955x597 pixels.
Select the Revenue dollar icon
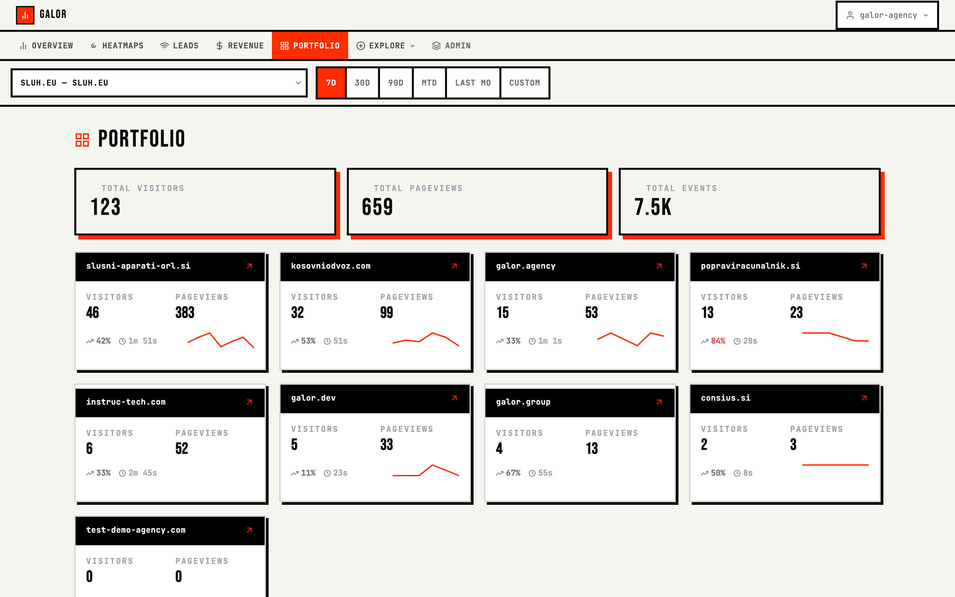(220, 45)
